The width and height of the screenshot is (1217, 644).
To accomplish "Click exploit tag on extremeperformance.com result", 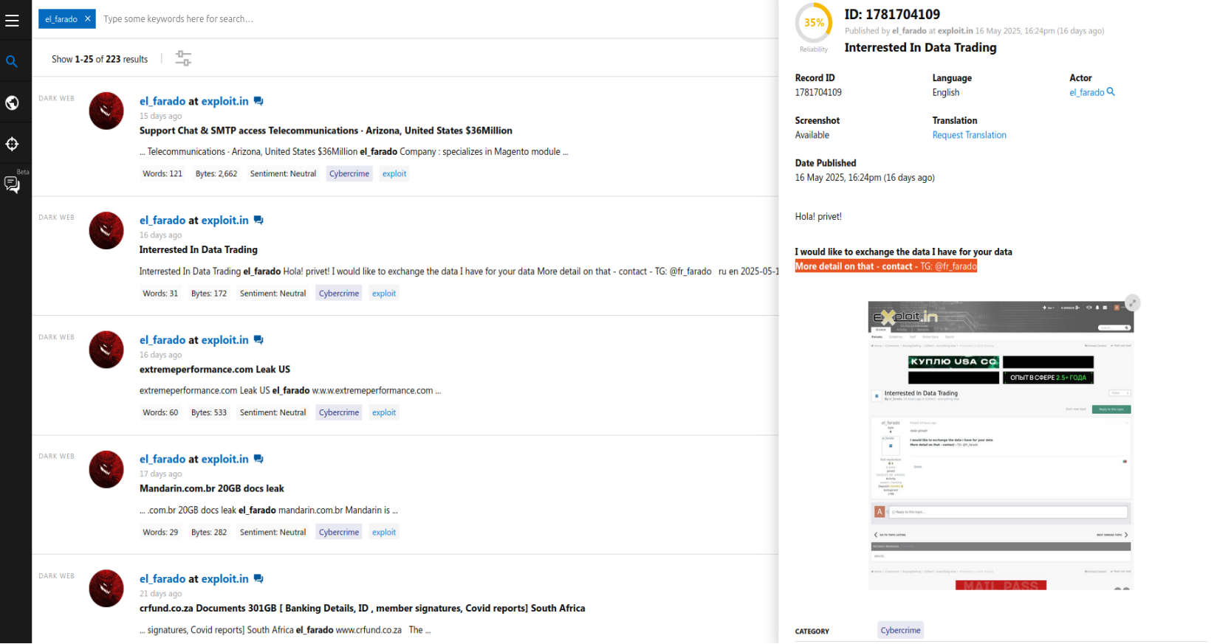I will pos(384,413).
